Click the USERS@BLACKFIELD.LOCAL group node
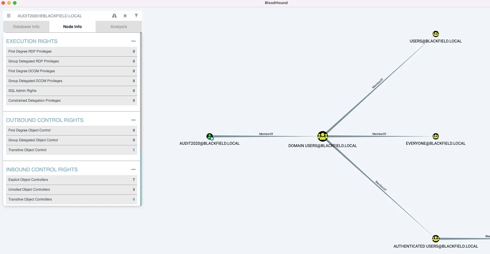The image size is (490, 254). (x=435, y=34)
